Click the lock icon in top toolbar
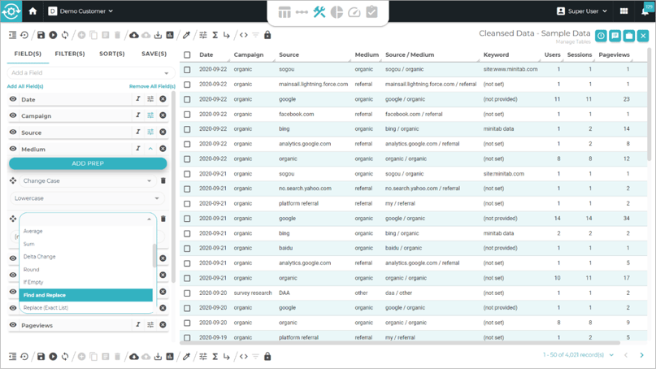The image size is (656, 369). coord(267,35)
